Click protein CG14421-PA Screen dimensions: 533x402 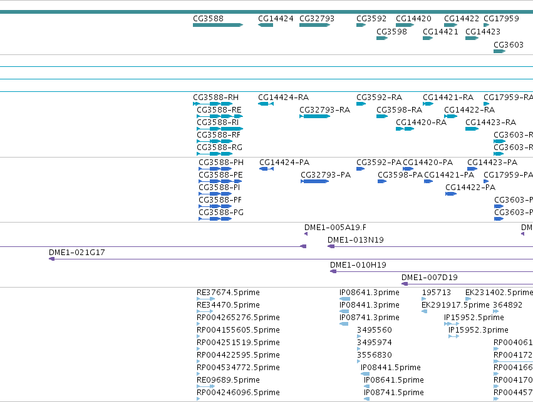[448, 175]
